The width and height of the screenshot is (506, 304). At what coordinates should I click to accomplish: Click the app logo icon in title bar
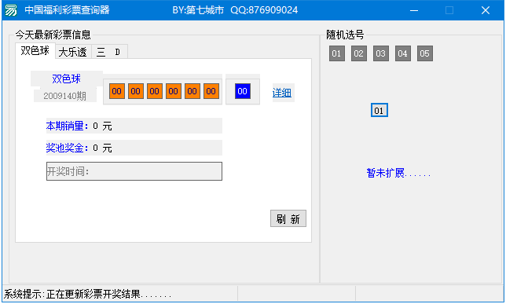tap(11, 10)
